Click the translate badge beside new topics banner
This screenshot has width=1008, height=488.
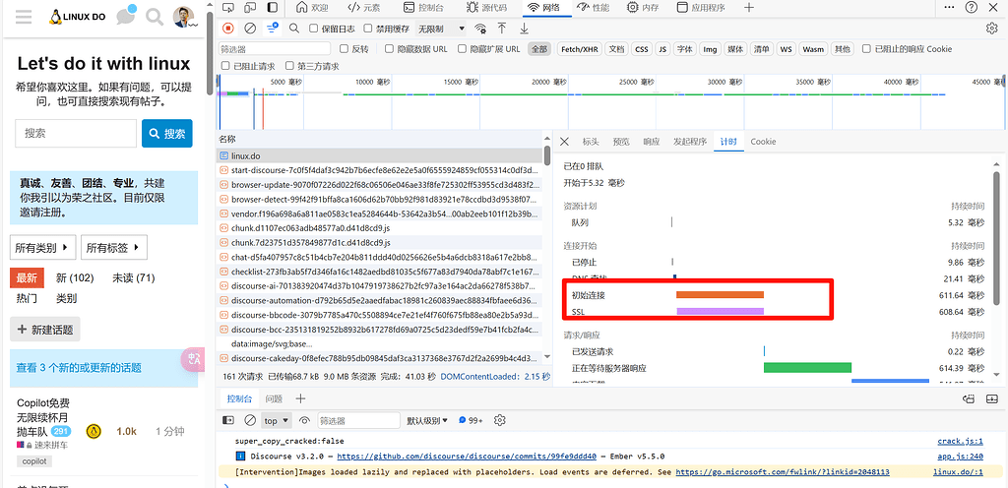[192, 359]
